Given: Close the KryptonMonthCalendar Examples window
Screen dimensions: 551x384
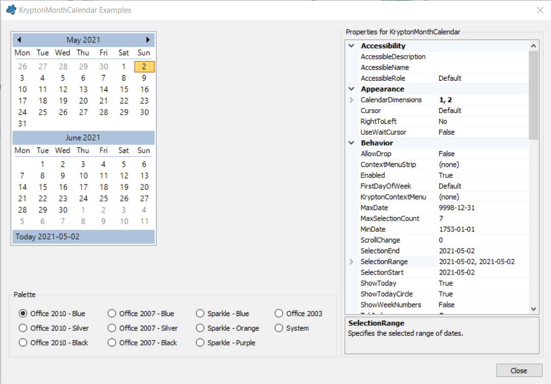Looking at the screenshot, I should point(540,10).
